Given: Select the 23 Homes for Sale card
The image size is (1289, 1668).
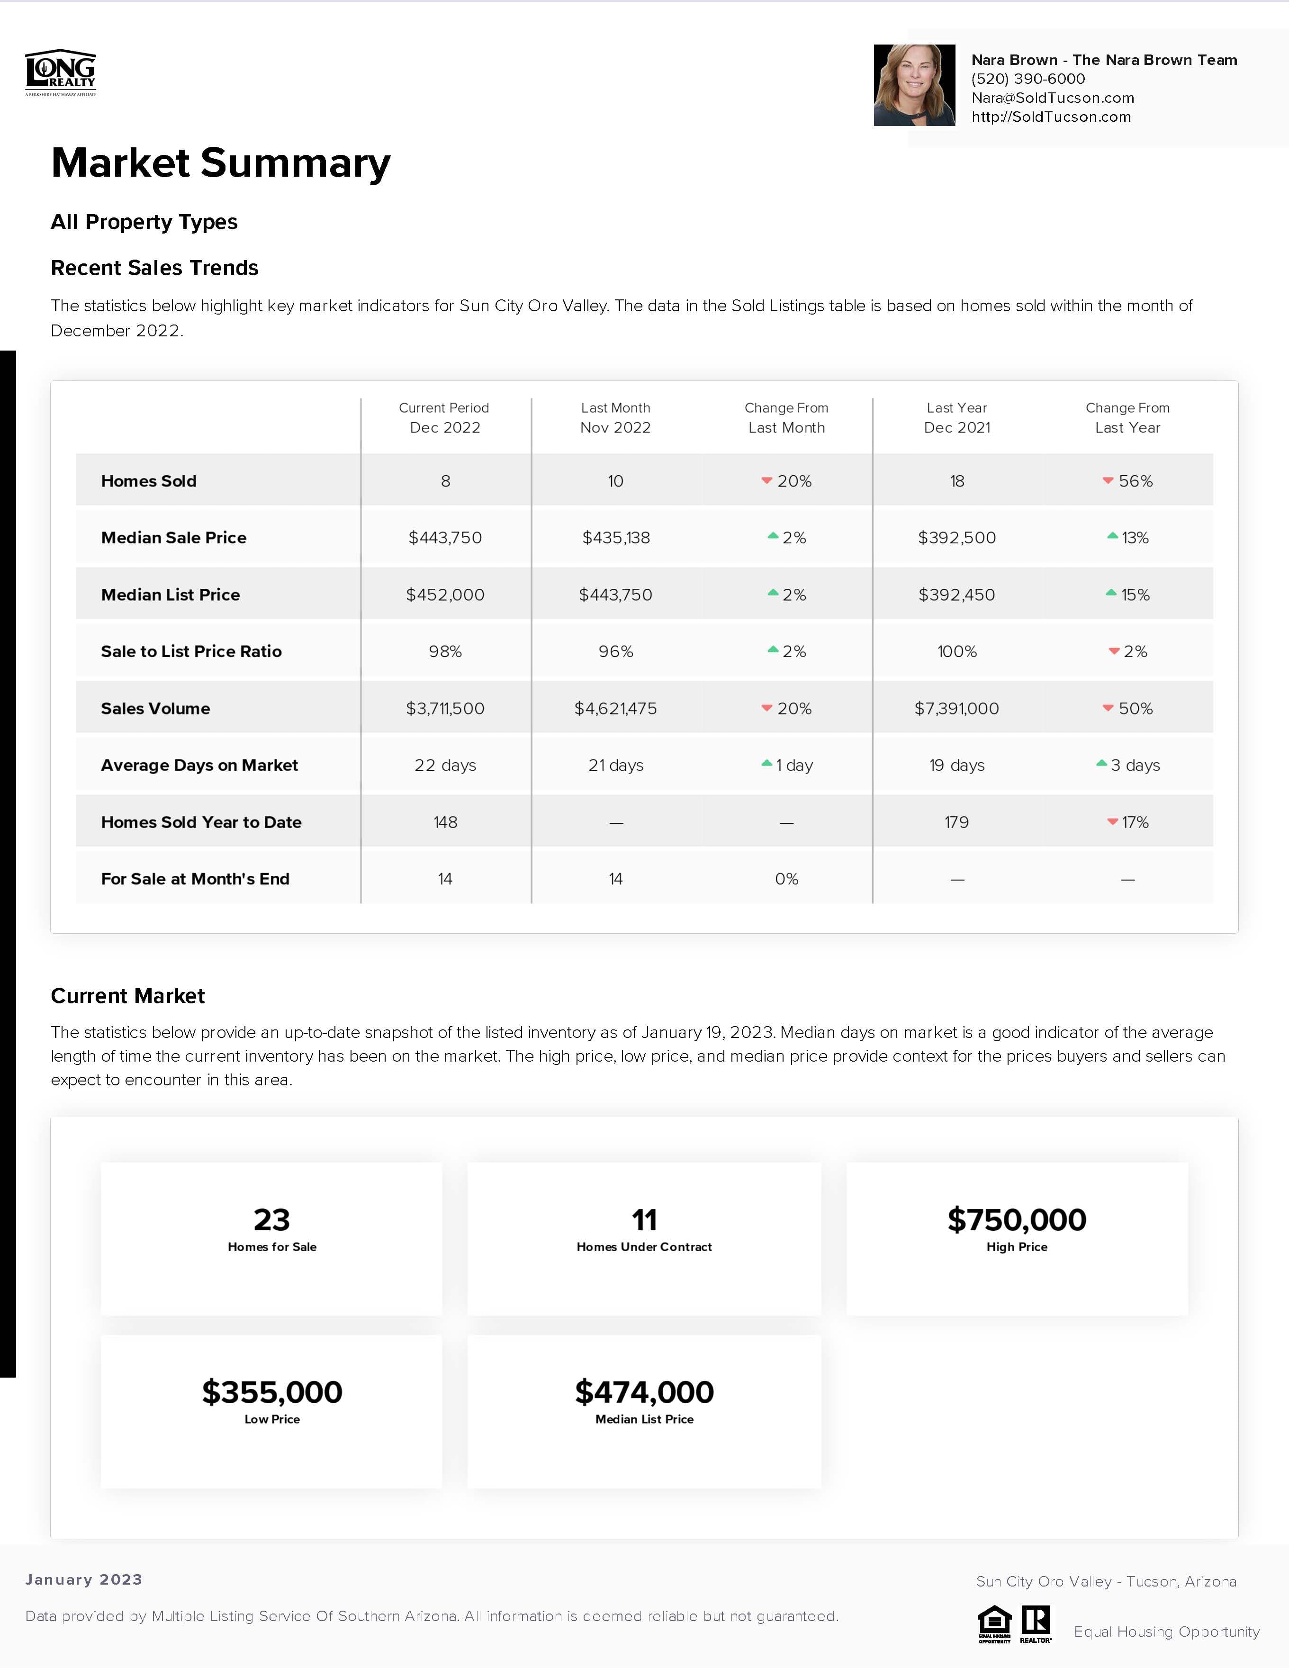Looking at the screenshot, I should (272, 1239).
